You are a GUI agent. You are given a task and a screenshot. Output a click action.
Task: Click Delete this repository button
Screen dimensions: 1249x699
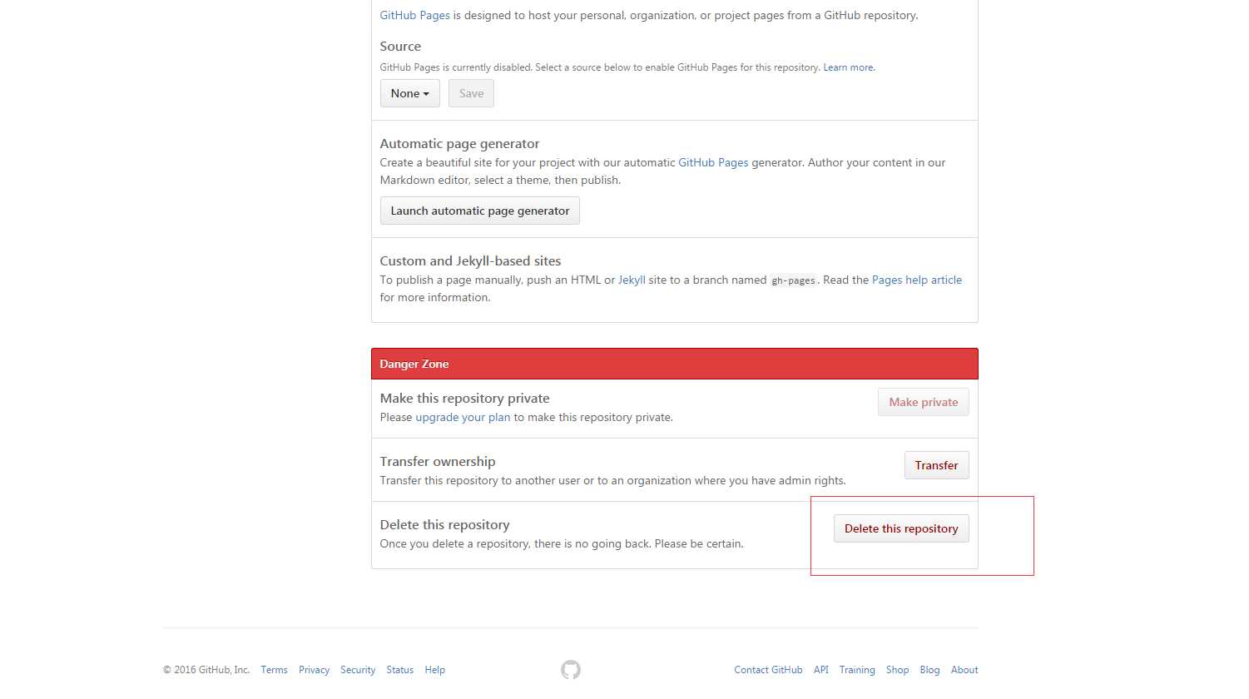coord(901,529)
